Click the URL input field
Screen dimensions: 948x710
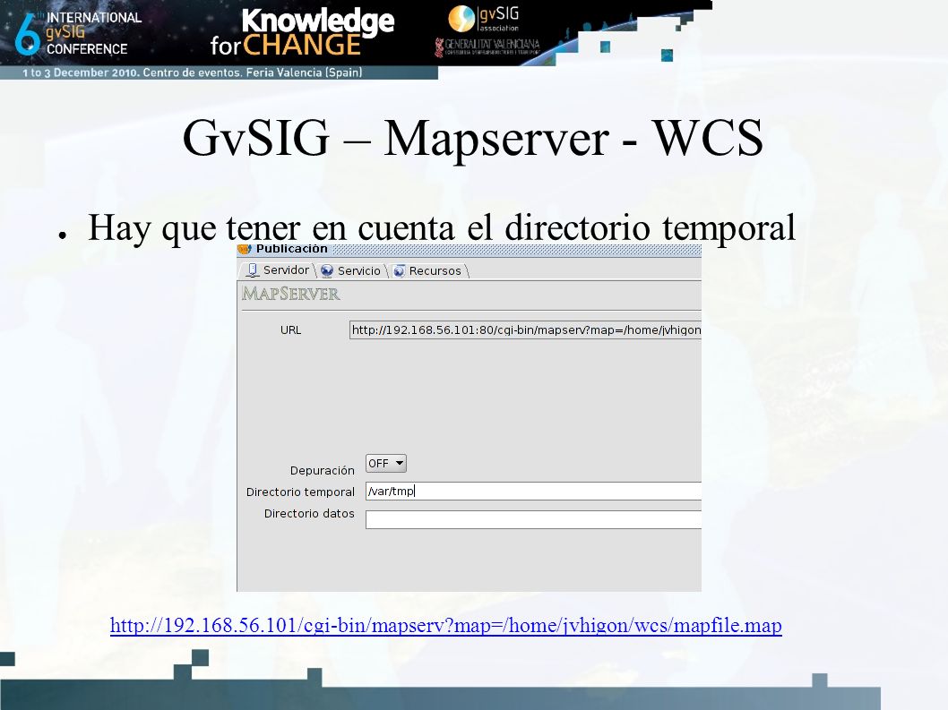[525, 329]
